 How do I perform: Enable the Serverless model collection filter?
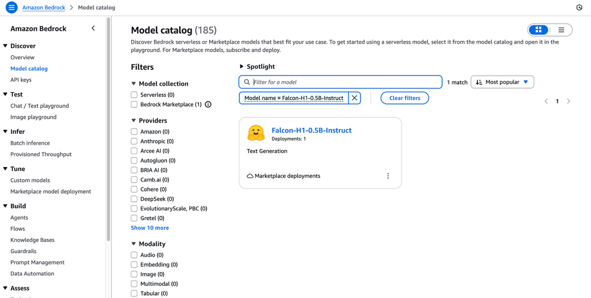click(134, 94)
